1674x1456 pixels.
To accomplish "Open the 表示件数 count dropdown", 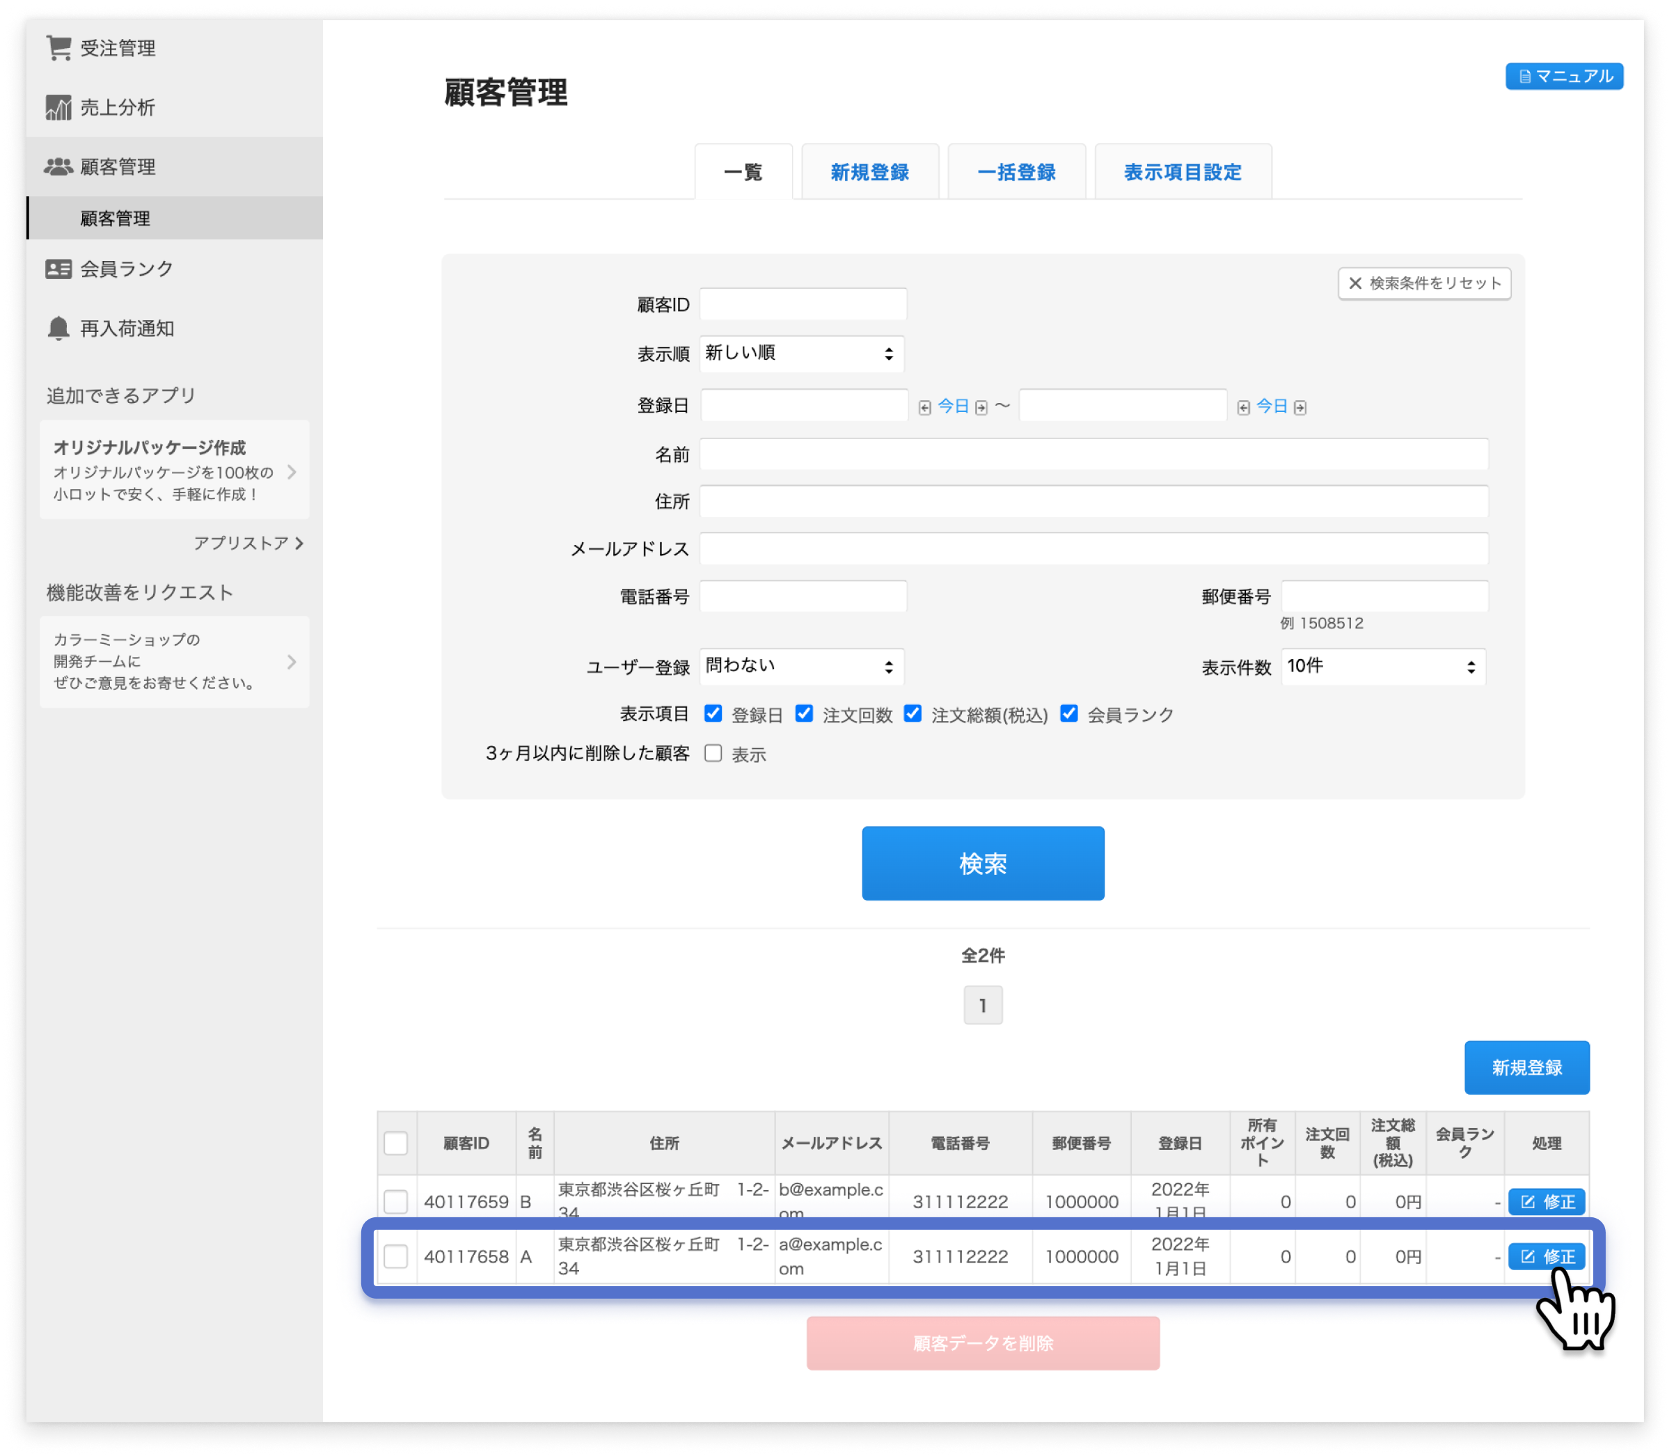I will pyautogui.click(x=1383, y=666).
